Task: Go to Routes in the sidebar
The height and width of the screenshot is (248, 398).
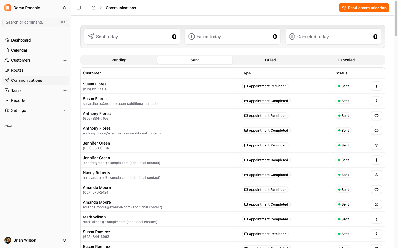Action: point(17,70)
